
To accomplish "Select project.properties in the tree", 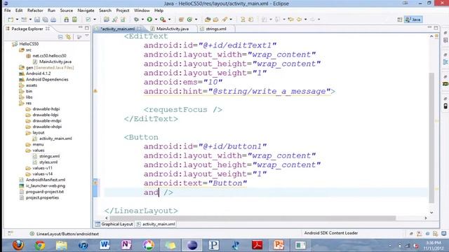I will tap(42, 197).
